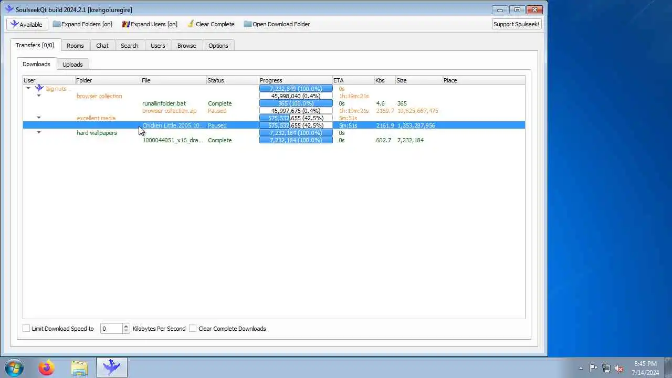Click the excellent media folder name
672x378 pixels.
coord(96,118)
